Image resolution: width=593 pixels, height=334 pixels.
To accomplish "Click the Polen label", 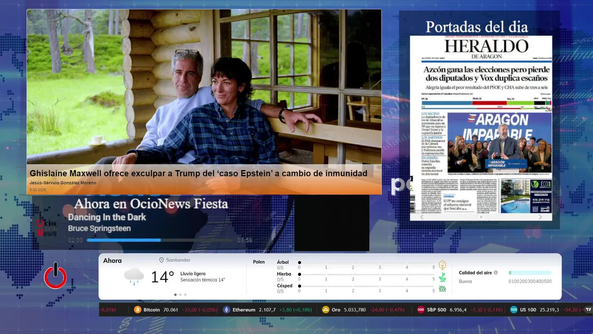I will pyautogui.click(x=259, y=262).
